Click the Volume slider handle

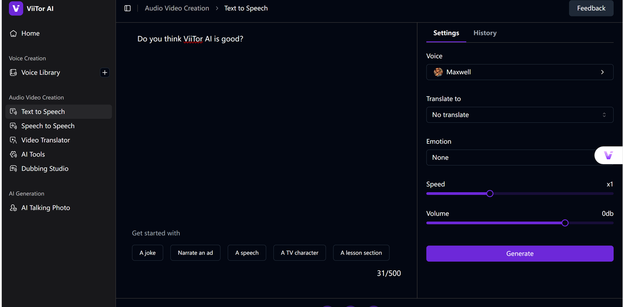pyautogui.click(x=565, y=223)
